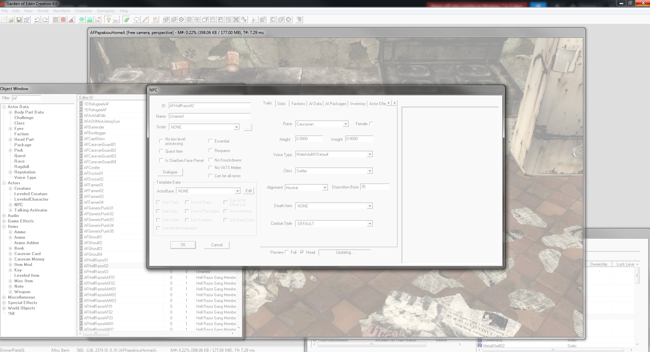Click the pencil edit icon
This screenshot has height=352, width=650.
coord(145,20)
